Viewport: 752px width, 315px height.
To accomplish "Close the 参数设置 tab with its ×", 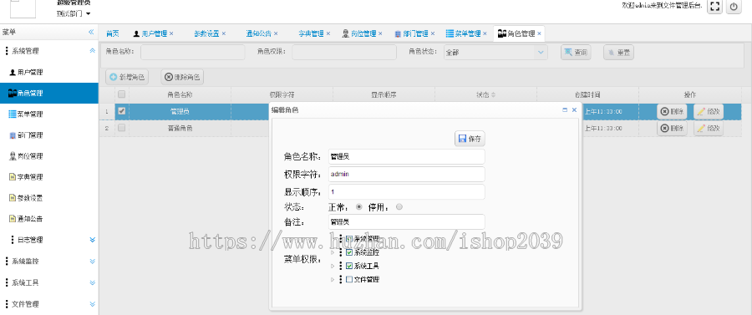I will coord(223,33).
